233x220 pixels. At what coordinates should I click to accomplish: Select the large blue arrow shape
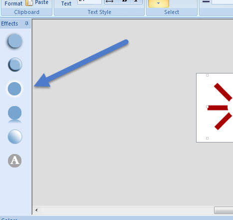(81, 63)
